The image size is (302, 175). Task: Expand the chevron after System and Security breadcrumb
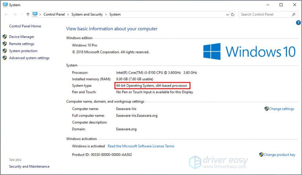[x=106, y=14]
